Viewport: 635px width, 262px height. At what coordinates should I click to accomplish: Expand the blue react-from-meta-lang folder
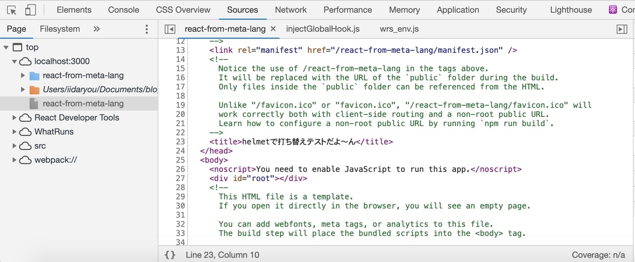pos(23,76)
